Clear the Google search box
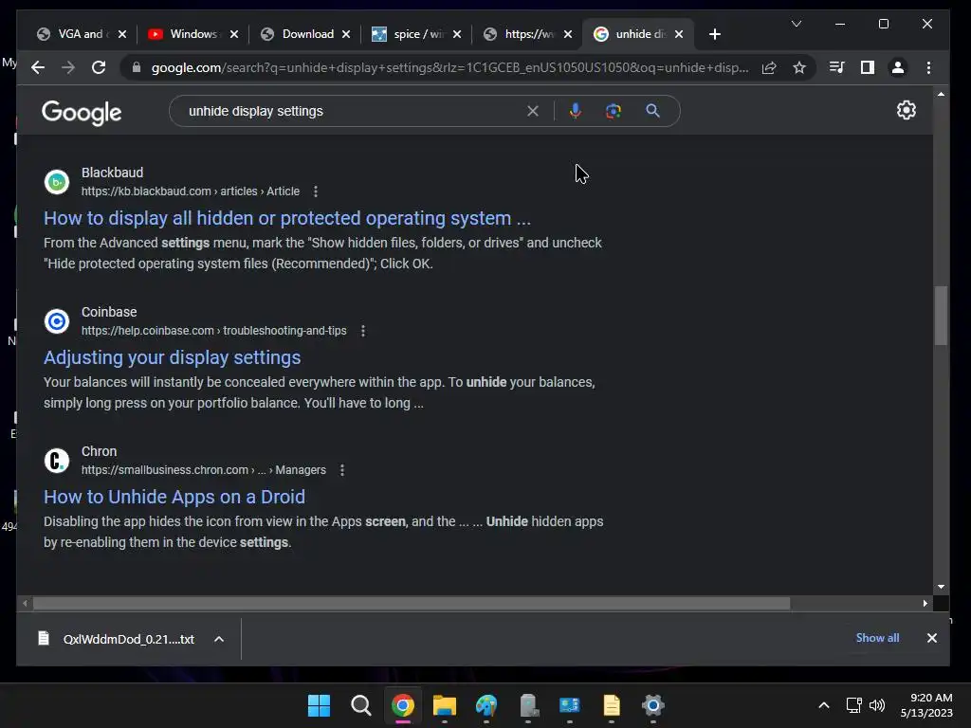 coord(533,112)
